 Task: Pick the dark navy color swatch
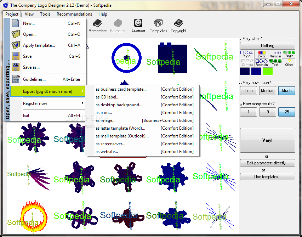pos(245,71)
